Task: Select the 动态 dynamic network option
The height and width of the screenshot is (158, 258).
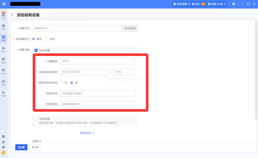Action: point(47,39)
